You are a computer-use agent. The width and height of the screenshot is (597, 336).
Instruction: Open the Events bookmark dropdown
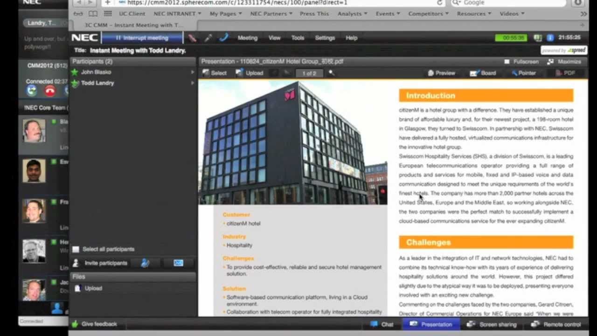tap(388, 14)
